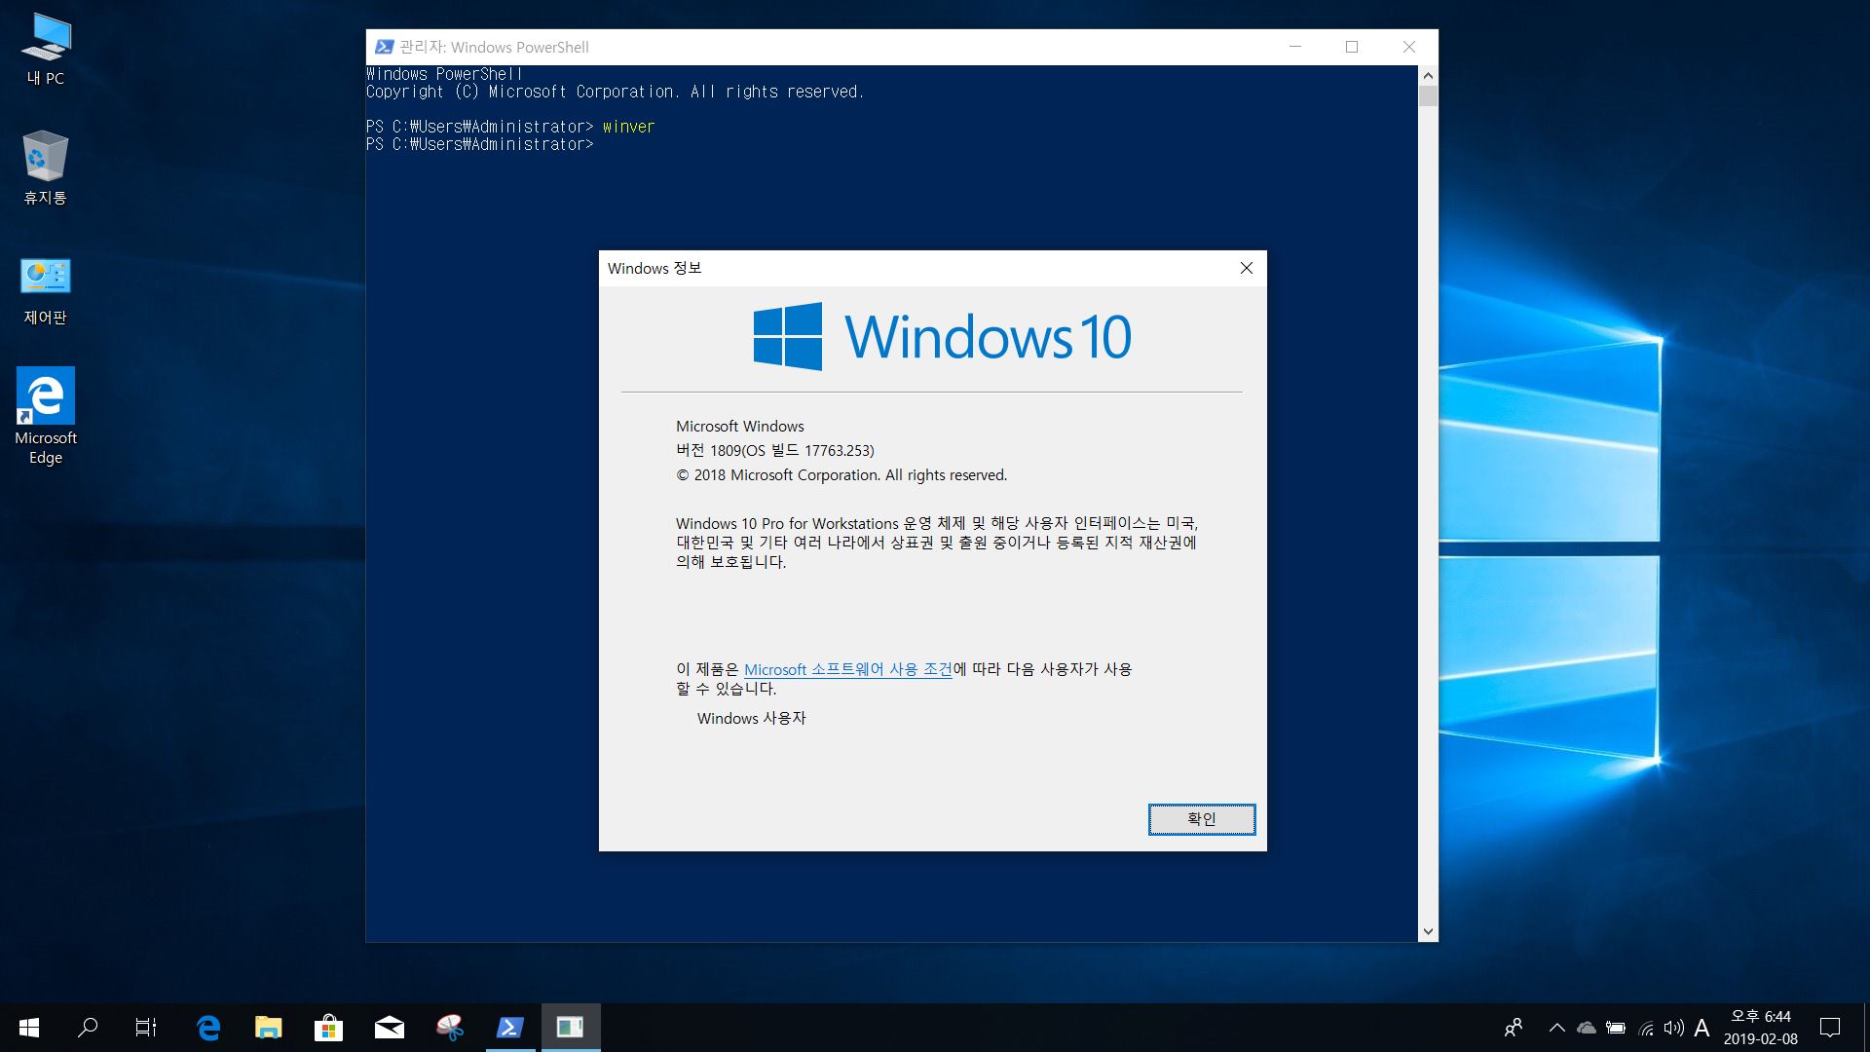
Task: Click PowerShell scrollbar up arrow
Action: coord(1428,75)
